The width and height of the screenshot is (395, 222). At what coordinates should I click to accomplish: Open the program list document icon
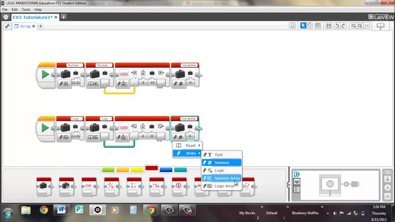(x=293, y=26)
